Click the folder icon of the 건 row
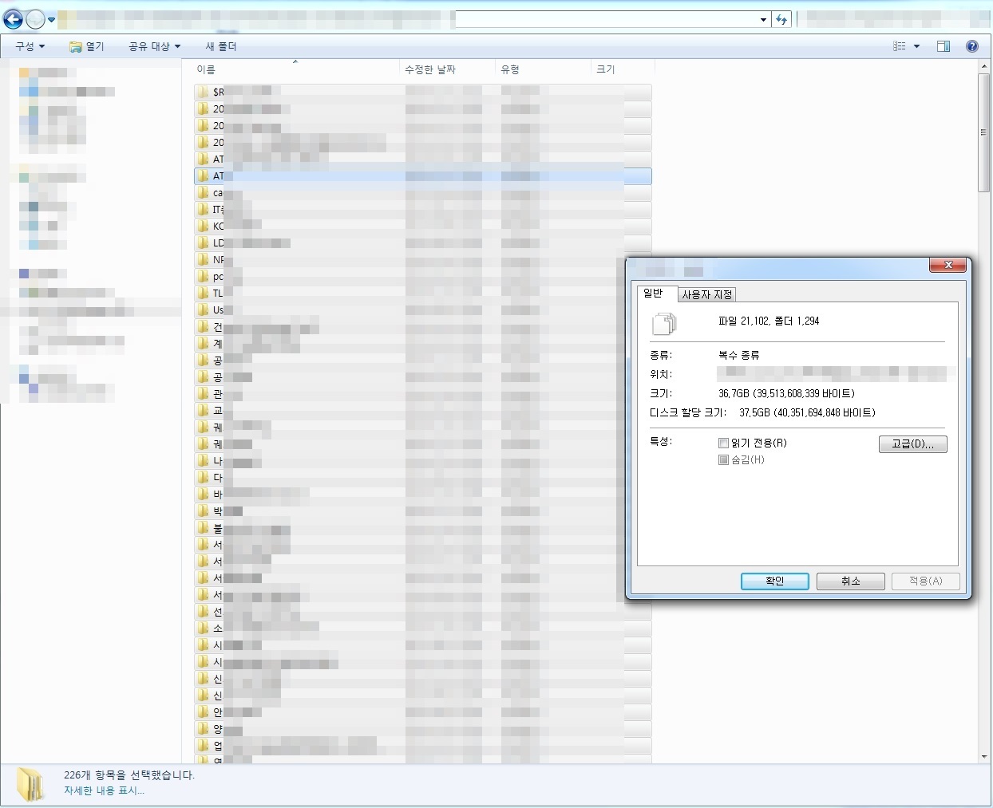 coord(203,326)
